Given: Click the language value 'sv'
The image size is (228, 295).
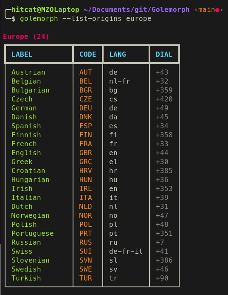Looking at the screenshot, I should click(113, 269).
